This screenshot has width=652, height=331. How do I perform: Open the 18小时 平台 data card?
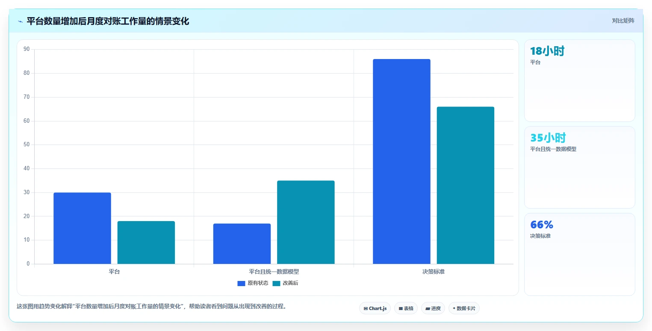pos(579,81)
